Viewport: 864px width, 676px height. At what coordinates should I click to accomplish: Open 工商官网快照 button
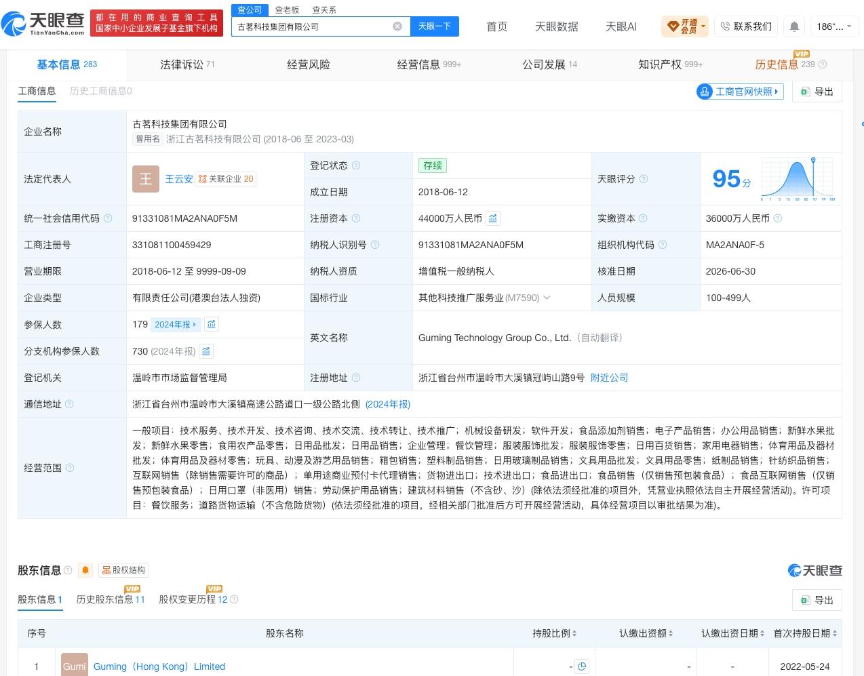(740, 92)
